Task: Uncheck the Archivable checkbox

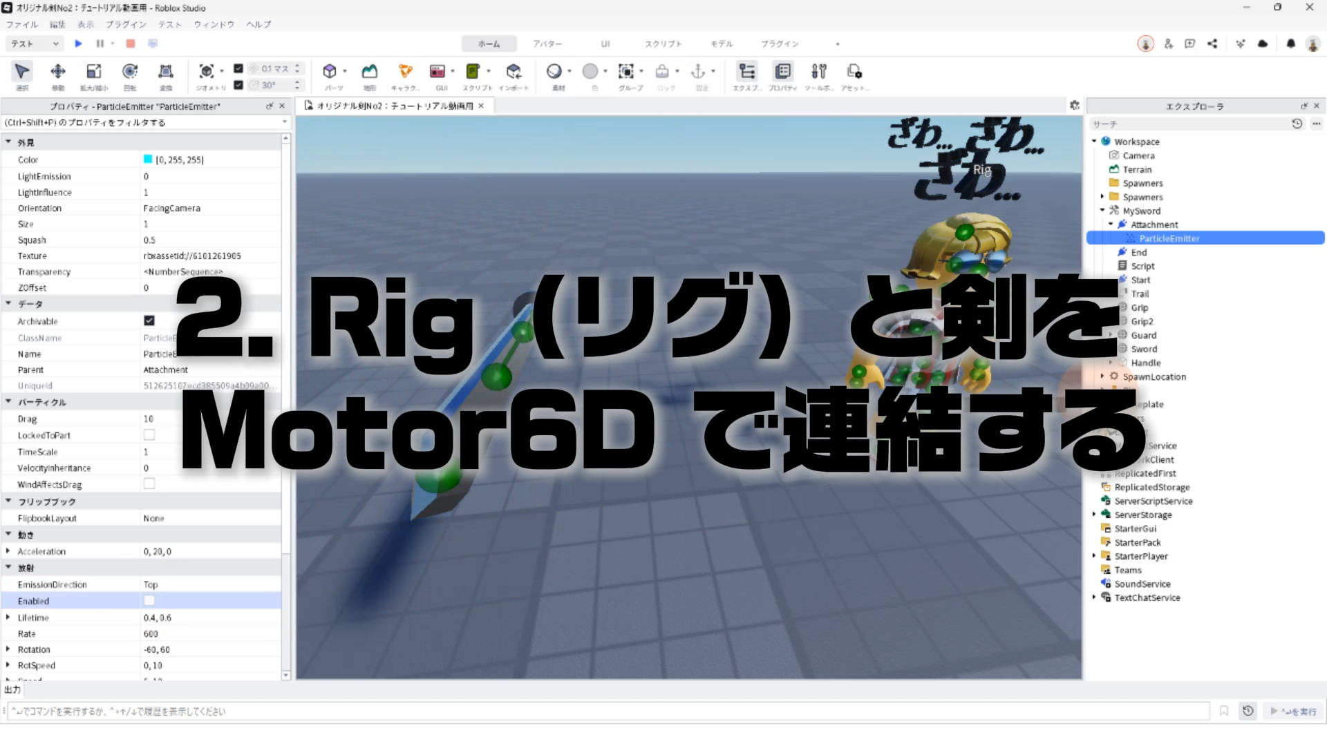Action: (149, 321)
